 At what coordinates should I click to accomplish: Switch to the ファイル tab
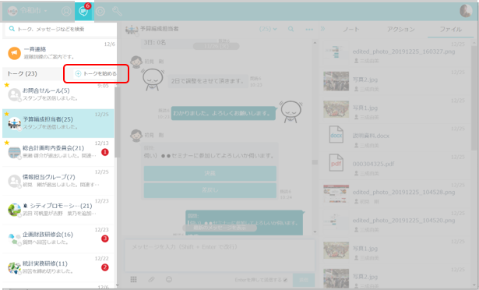(451, 30)
